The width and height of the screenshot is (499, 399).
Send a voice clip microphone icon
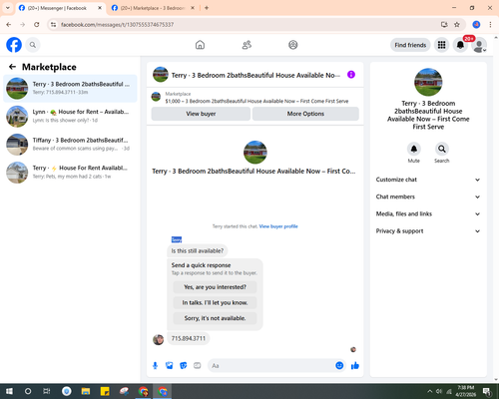tap(155, 366)
